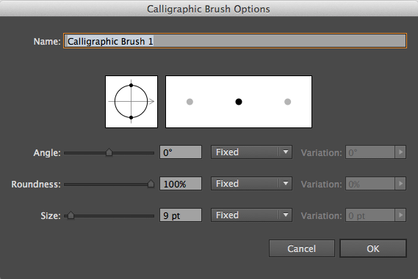The width and height of the screenshot is (418, 279).
Task: Click the right gray variation sample dot
Action: tap(288, 102)
